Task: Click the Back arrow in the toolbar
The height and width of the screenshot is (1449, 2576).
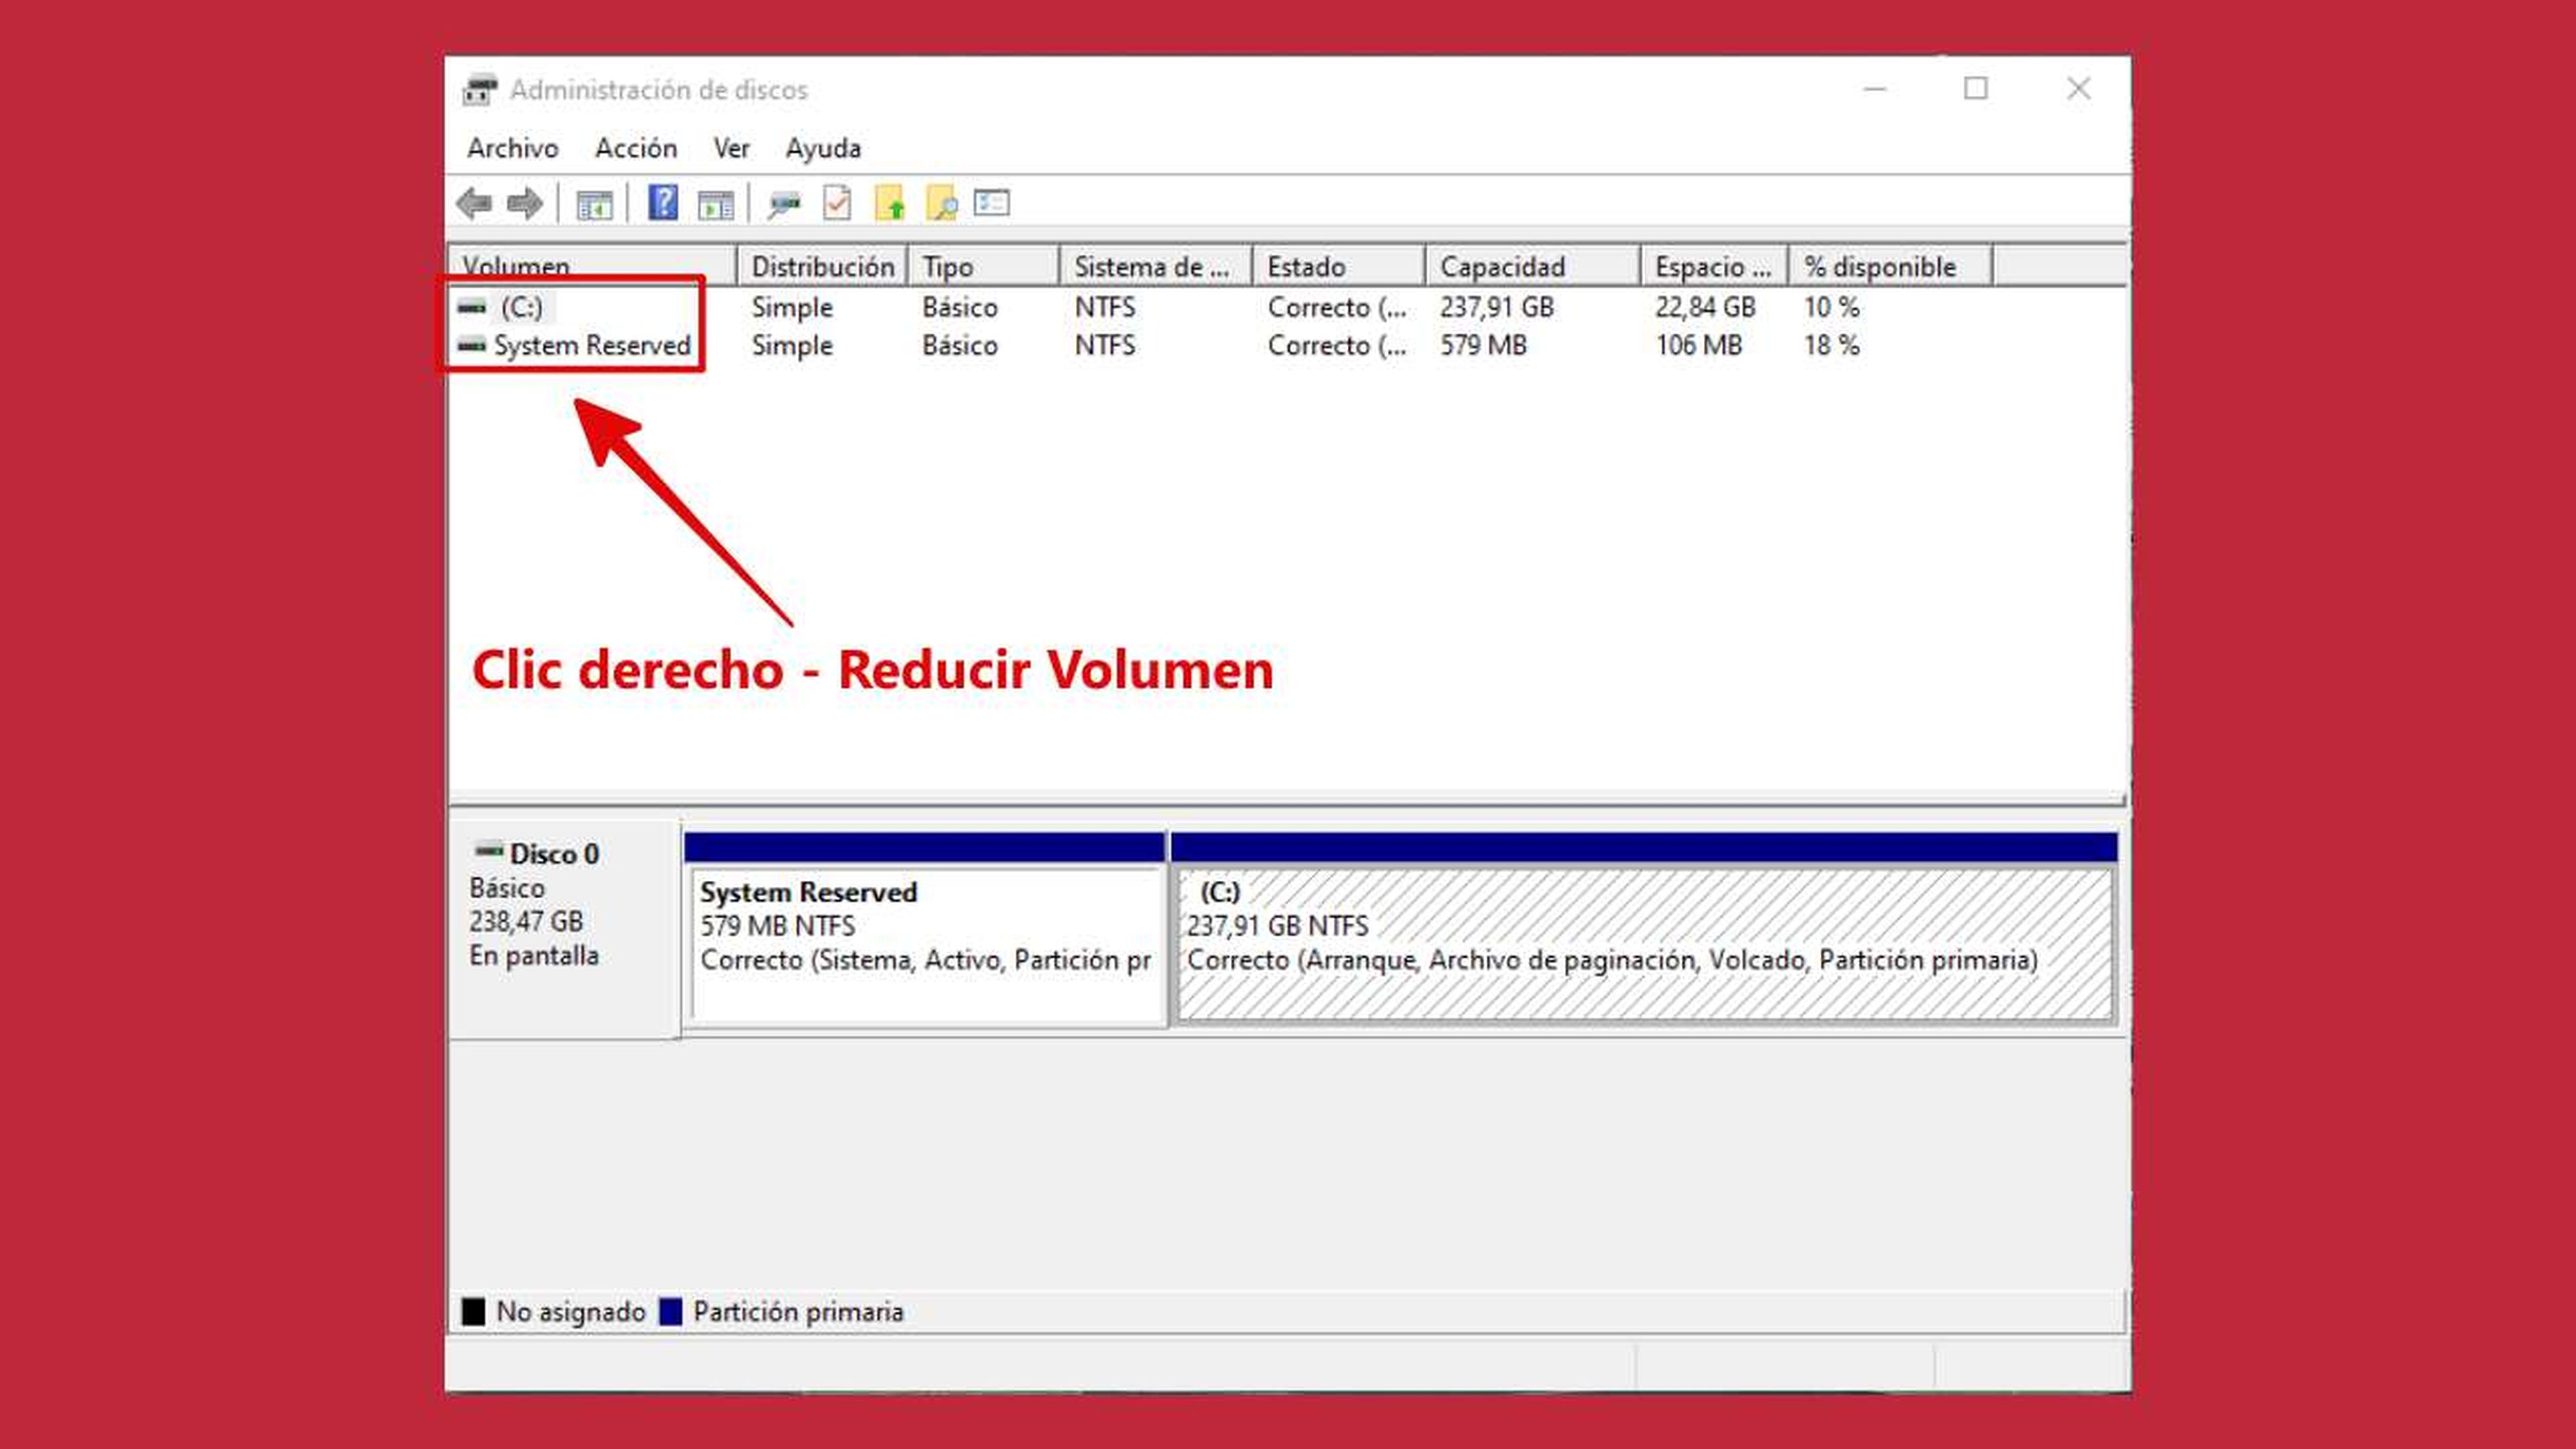Action: pos(474,204)
